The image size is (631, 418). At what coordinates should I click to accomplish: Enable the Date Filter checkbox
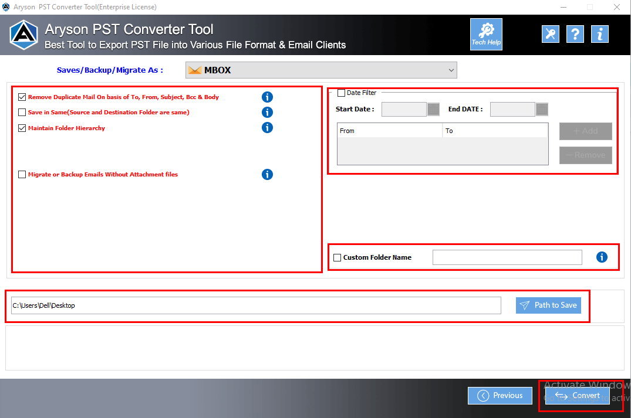[x=341, y=93]
